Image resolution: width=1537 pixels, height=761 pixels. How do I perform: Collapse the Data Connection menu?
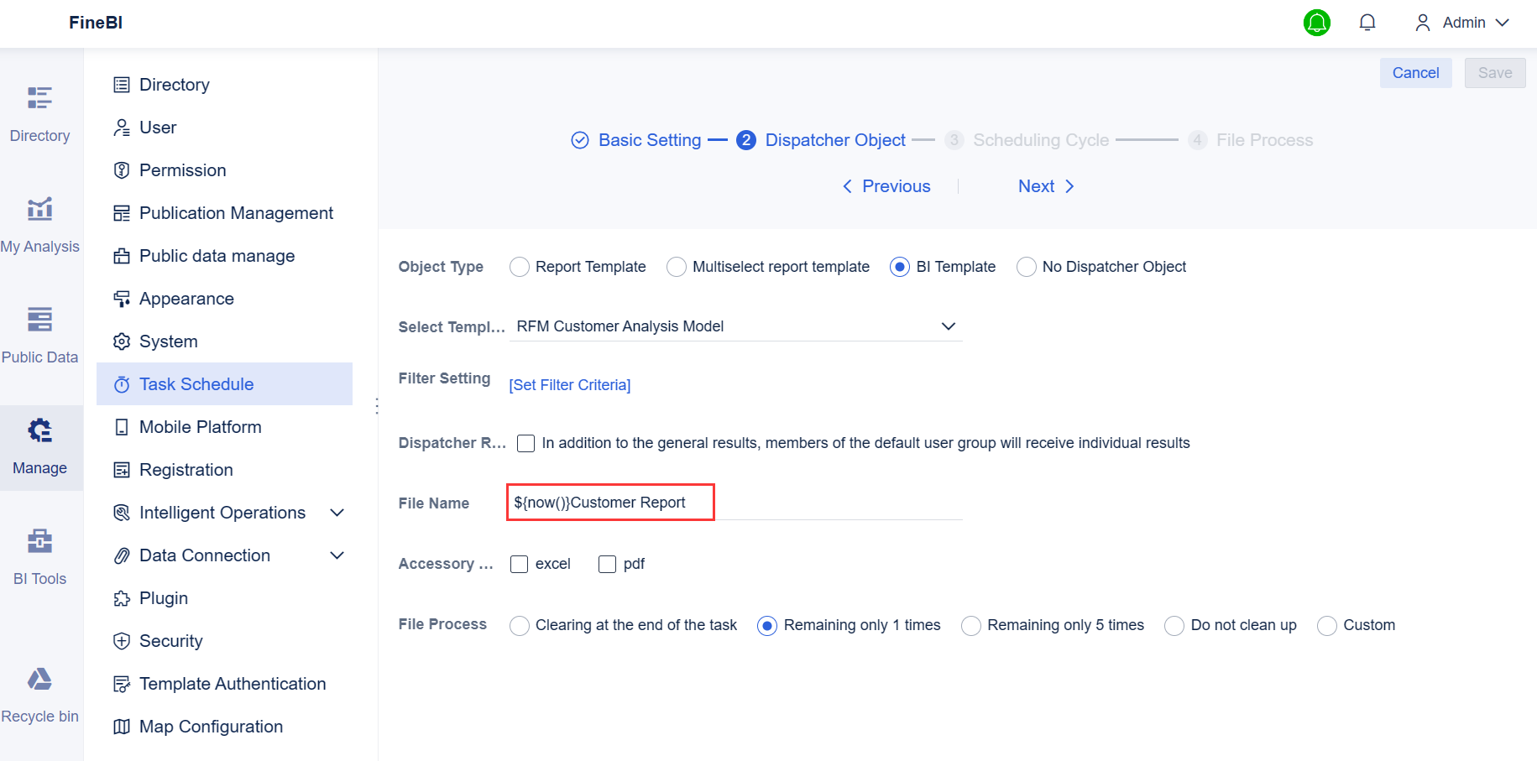[x=337, y=555]
